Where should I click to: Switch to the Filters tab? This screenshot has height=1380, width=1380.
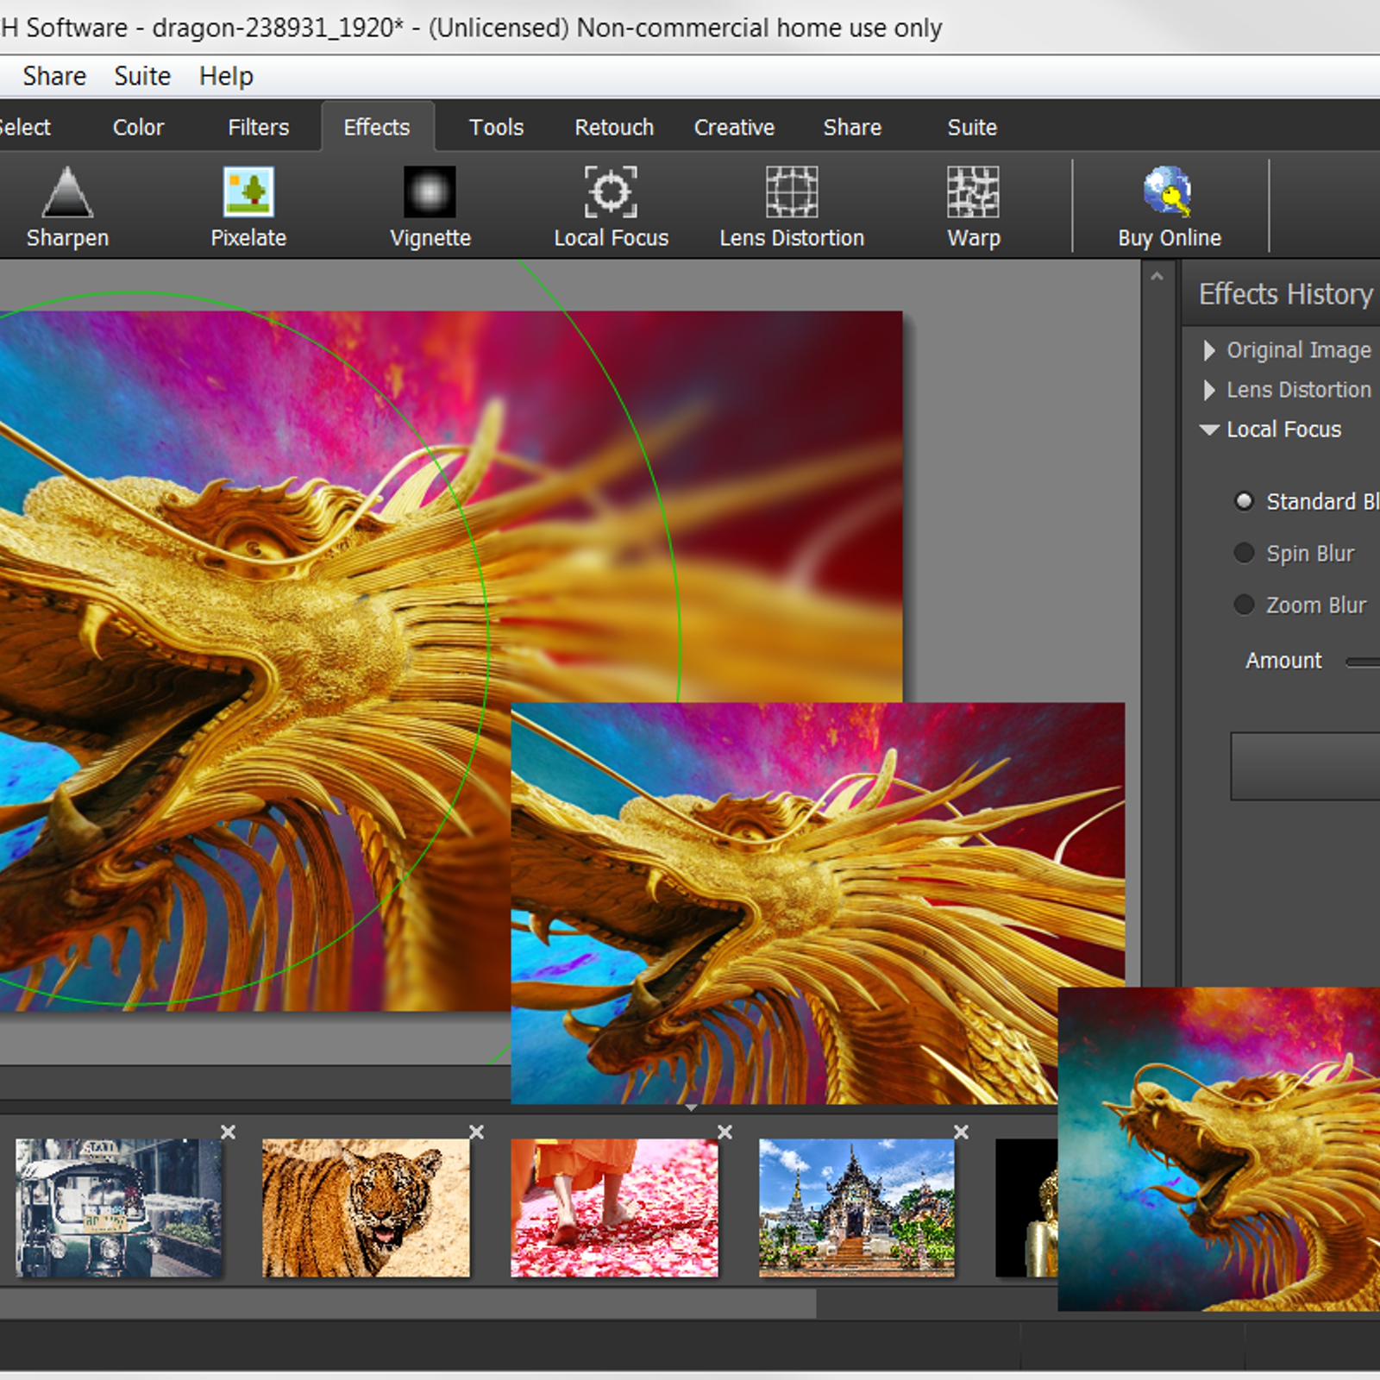coord(258,127)
